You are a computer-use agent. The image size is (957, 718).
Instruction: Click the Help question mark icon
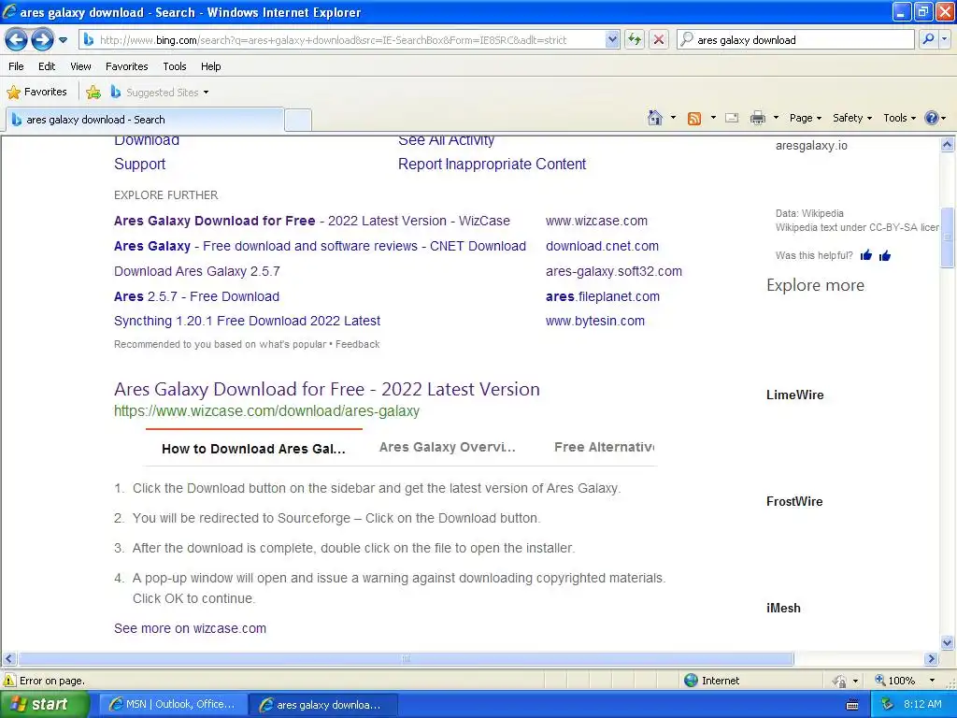(932, 118)
